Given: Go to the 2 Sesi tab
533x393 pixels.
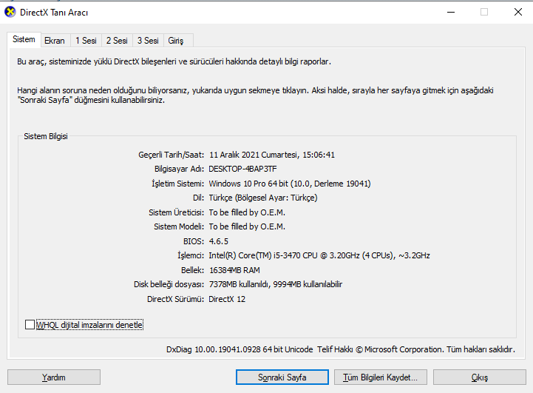Looking at the screenshot, I should coord(116,40).
